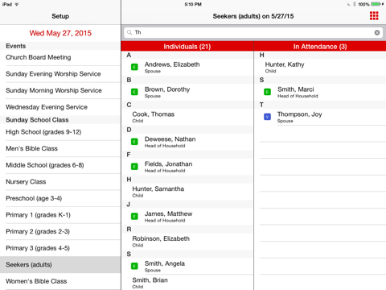Click green badge beside Andrews, Elizabeth
The image size is (386, 290).
tap(134, 67)
